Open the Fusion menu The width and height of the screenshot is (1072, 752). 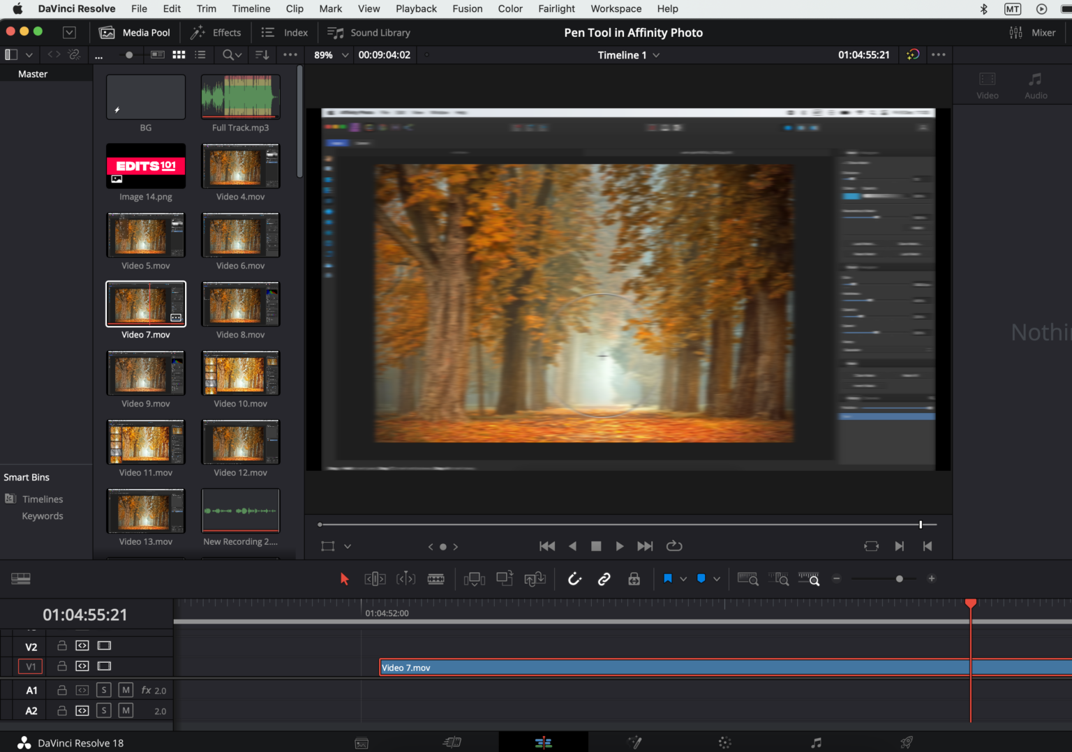(468, 9)
